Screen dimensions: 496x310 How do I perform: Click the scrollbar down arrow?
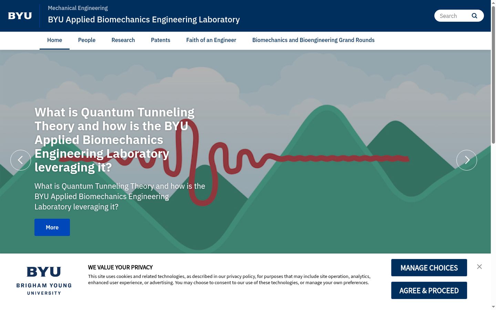tap(493, 307)
